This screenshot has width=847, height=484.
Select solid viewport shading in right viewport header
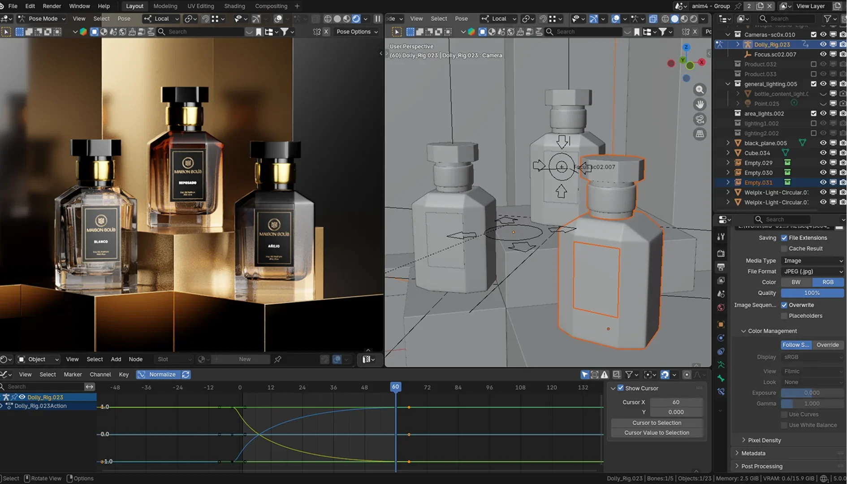[674, 19]
